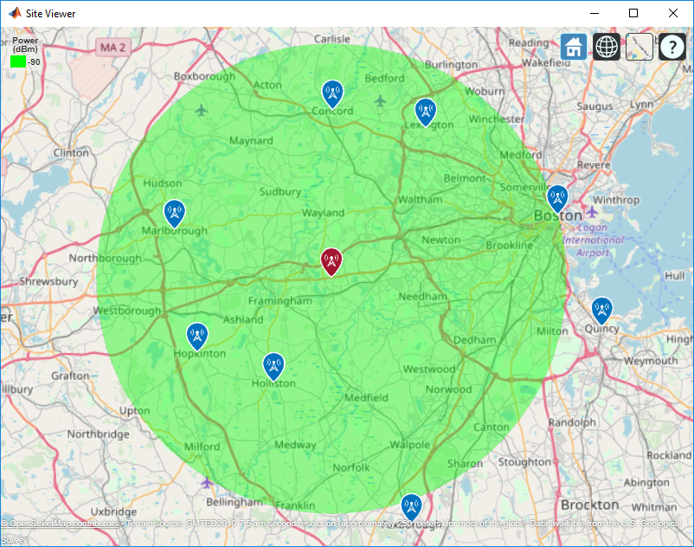Select the antenna marker at Boston
Image resolution: width=694 pixels, height=547 pixels.
pyautogui.click(x=557, y=199)
